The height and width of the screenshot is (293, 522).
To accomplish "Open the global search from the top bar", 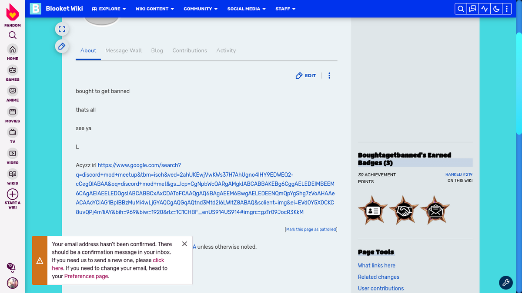I will click(x=460, y=8).
